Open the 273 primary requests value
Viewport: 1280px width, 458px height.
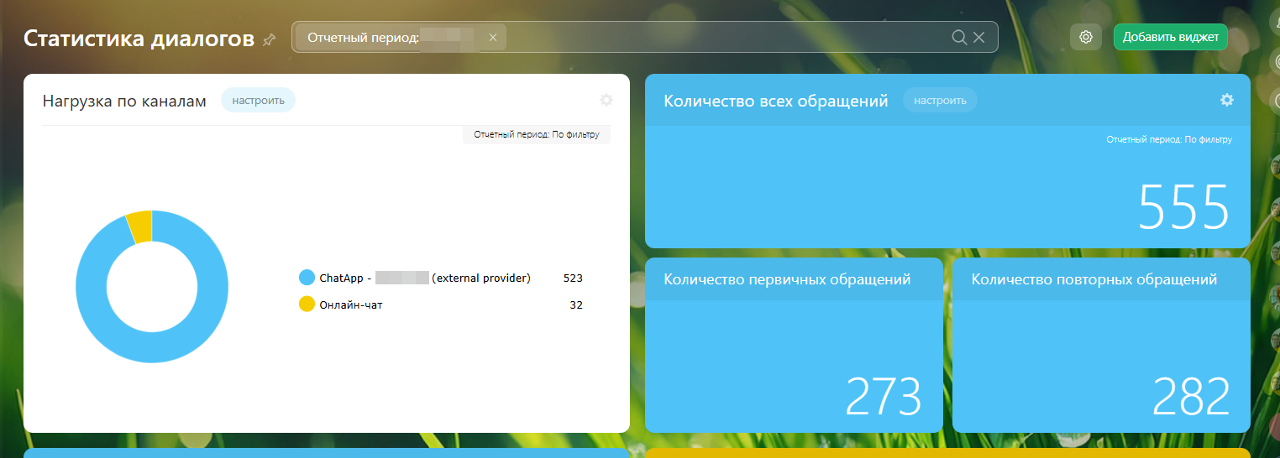883,397
